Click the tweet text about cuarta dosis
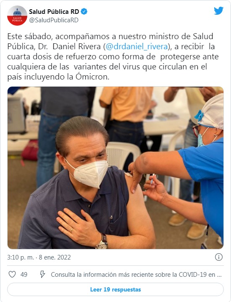The image size is (231, 302). pyautogui.click(x=113, y=57)
